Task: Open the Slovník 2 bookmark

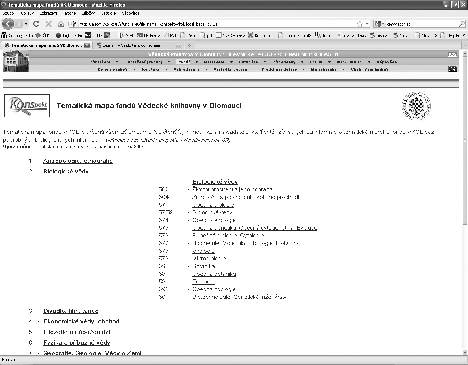Action: point(426,35)
